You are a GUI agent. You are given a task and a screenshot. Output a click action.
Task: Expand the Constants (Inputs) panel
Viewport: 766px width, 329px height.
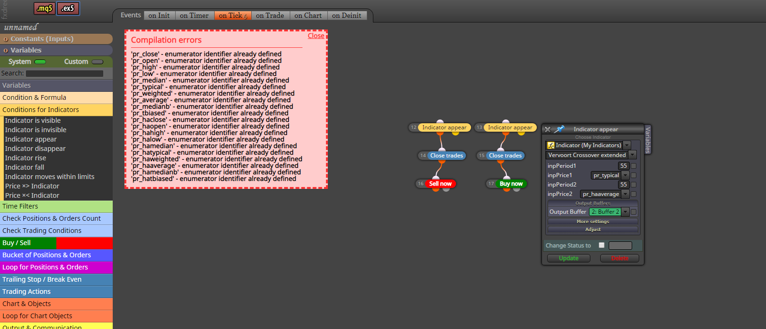pos(56,39)
